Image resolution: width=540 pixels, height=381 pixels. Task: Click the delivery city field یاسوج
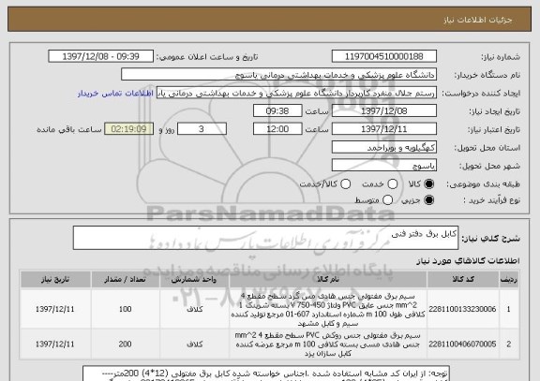pos(384,166)
